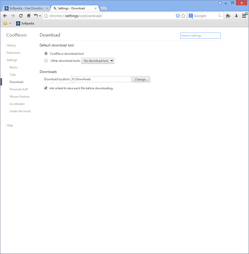249x254 pixels.
Task: Go to Personal stuff settings
Action: tap(19, 89)
